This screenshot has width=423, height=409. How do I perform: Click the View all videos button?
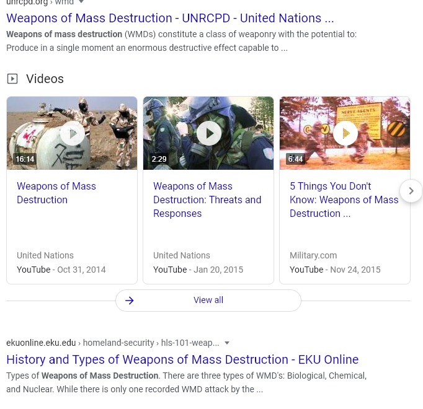(x=208, y=301)
